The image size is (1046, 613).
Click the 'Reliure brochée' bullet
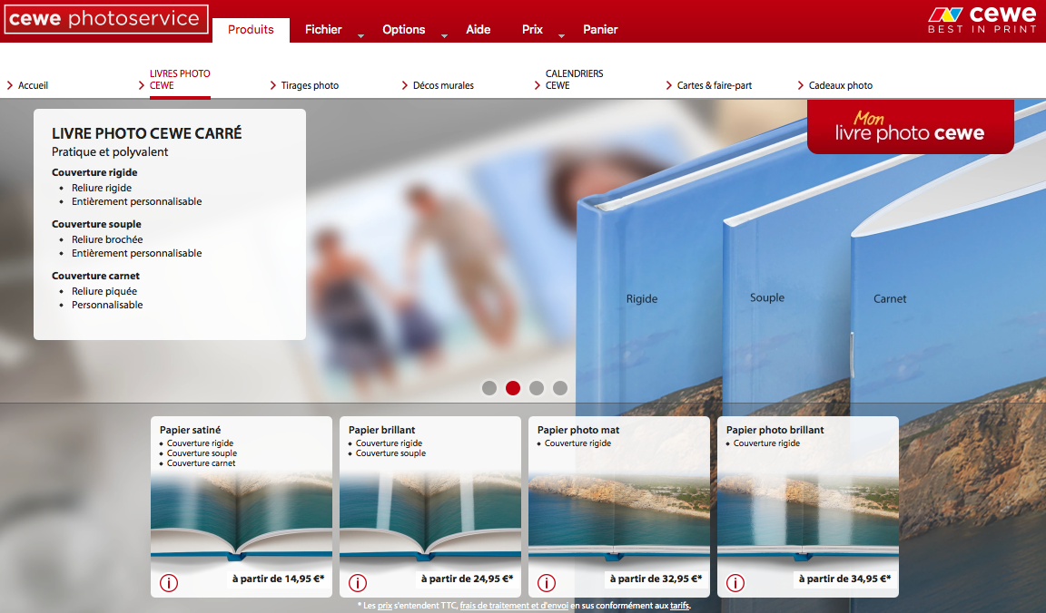pyautogui.click(x=107, y=239)
